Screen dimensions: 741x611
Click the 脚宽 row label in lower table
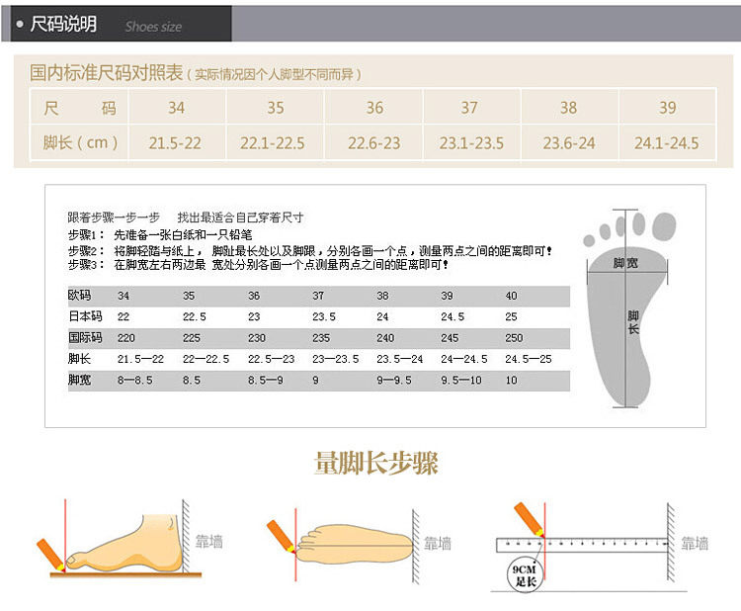[79, 380]
